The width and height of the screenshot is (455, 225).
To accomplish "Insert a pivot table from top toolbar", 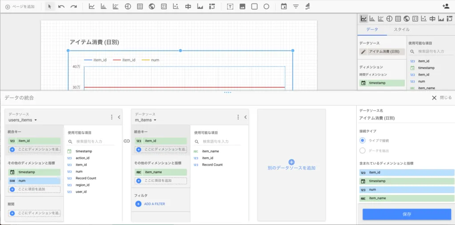I will [212, 6].
